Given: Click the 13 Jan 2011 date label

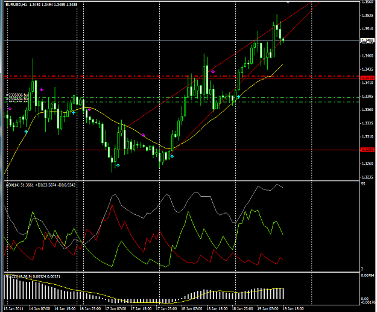Looking at the screenshot, I should pos(14,308).
